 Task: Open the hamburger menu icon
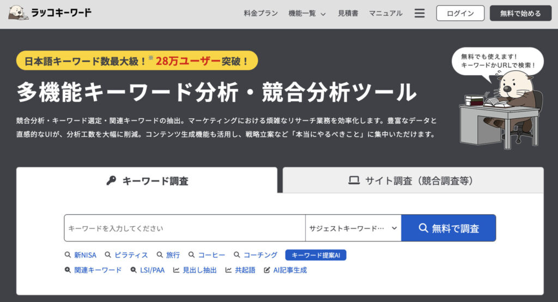click(419, 13)
